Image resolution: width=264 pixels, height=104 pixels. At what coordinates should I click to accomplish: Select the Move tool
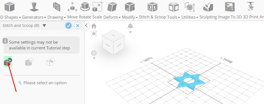coord(72,10)
